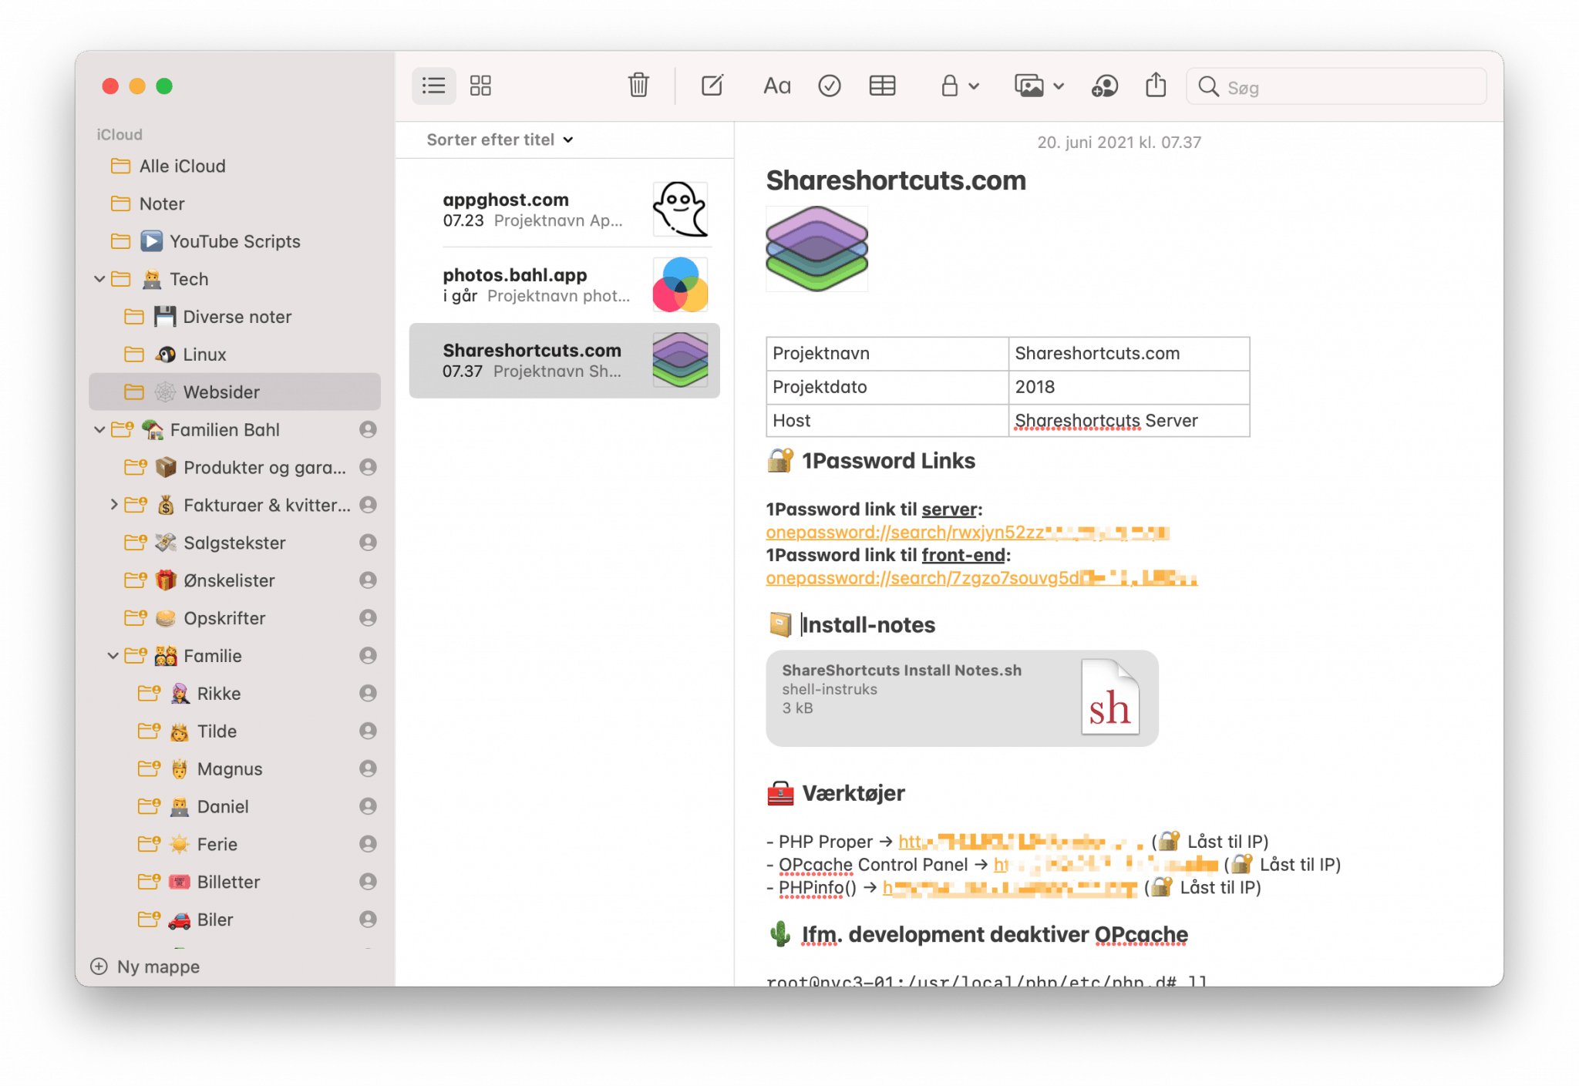Select the Websider folder
The image size is (1579, 1086).
235,392
